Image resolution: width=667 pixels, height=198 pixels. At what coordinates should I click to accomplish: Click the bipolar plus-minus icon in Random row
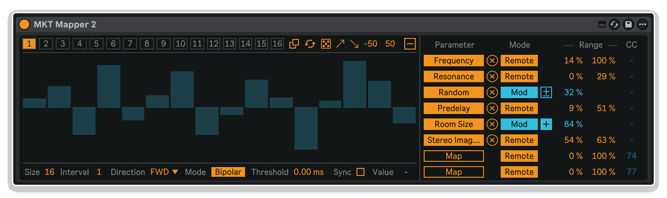click(x=547, y=92)
